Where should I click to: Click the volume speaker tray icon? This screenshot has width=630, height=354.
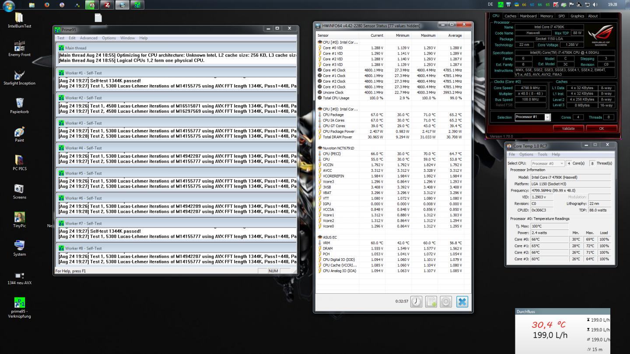click(x=595, y=4)
